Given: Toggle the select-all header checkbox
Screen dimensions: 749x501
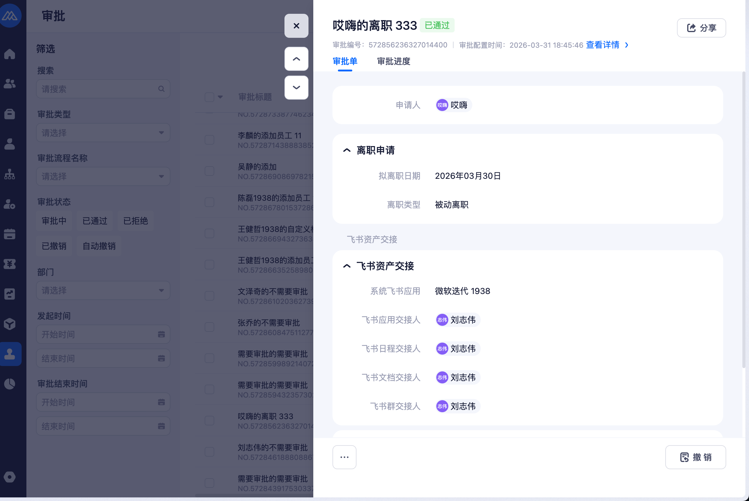Looking at the screenshot, I should click(209, 97).
